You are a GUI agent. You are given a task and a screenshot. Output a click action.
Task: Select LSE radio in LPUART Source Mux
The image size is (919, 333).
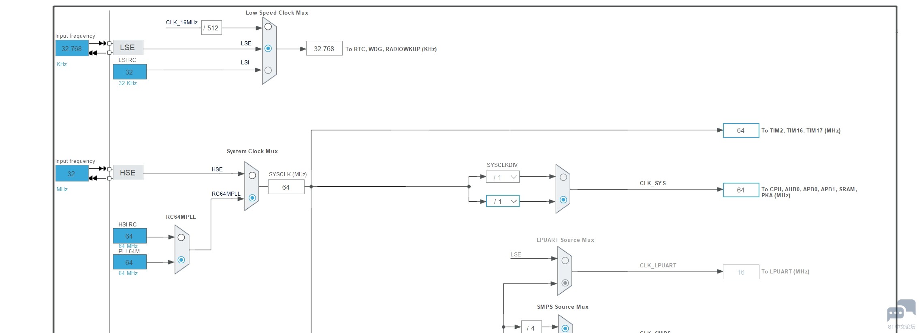[565, 260]
